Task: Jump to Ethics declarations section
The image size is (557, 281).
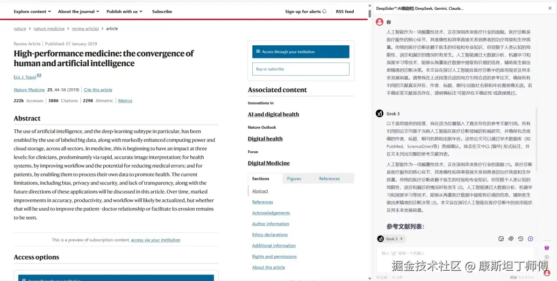Action: coord(270,234)
